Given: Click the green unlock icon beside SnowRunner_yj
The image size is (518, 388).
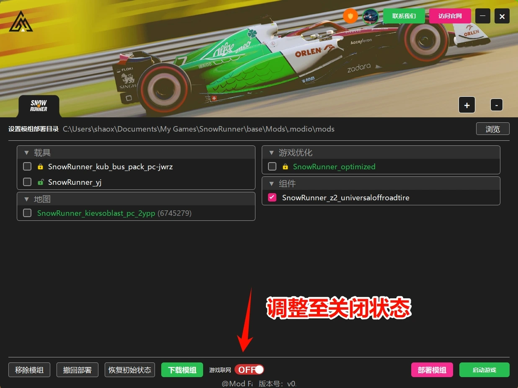Looking at the screenshot, I should pos(40,182).
